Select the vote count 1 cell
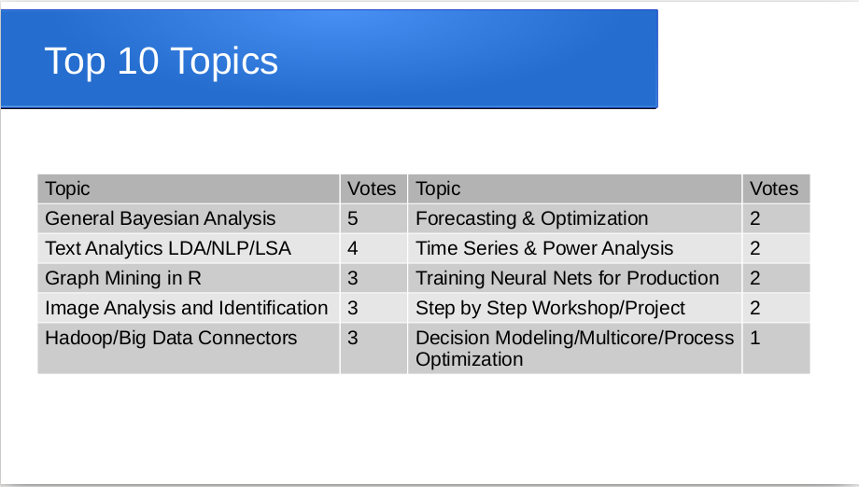 pyautogui.click(x=776, y=349)
